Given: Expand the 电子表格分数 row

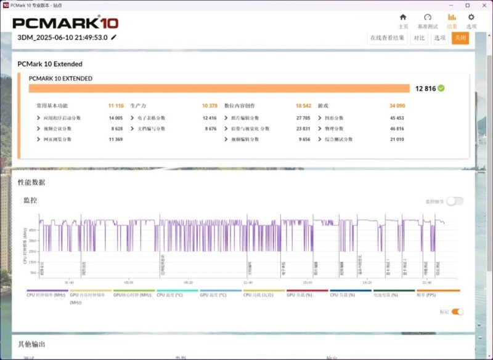Looking at the screenshot, I should [132, 118].
